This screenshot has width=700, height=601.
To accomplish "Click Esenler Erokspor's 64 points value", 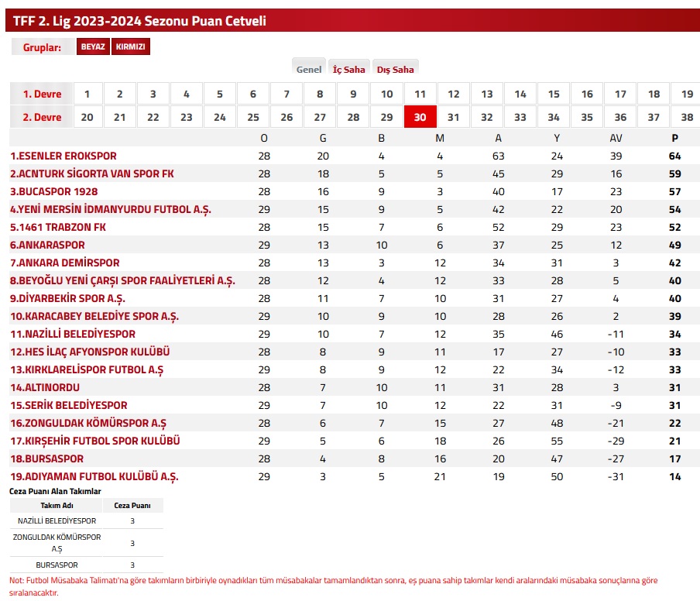I will [x=674, y=156].
